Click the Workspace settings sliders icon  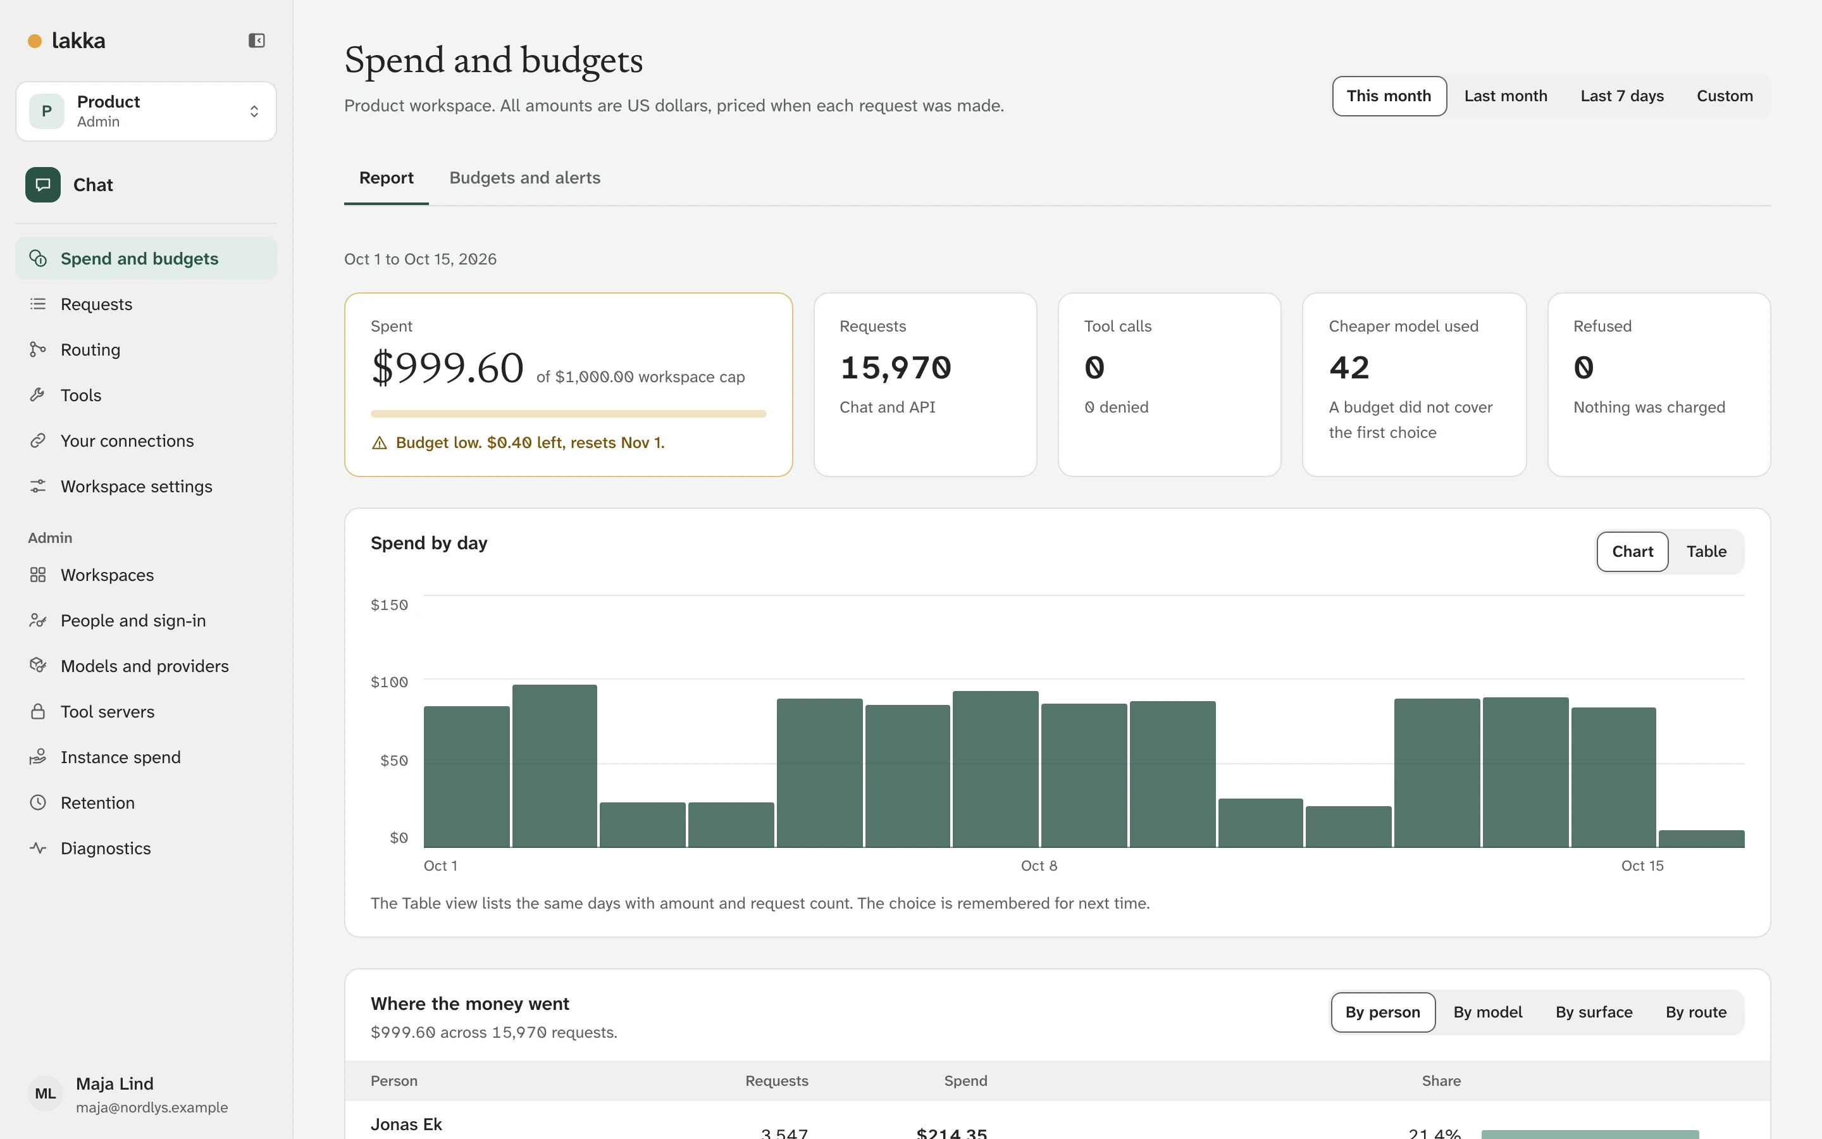coord(38,487)
